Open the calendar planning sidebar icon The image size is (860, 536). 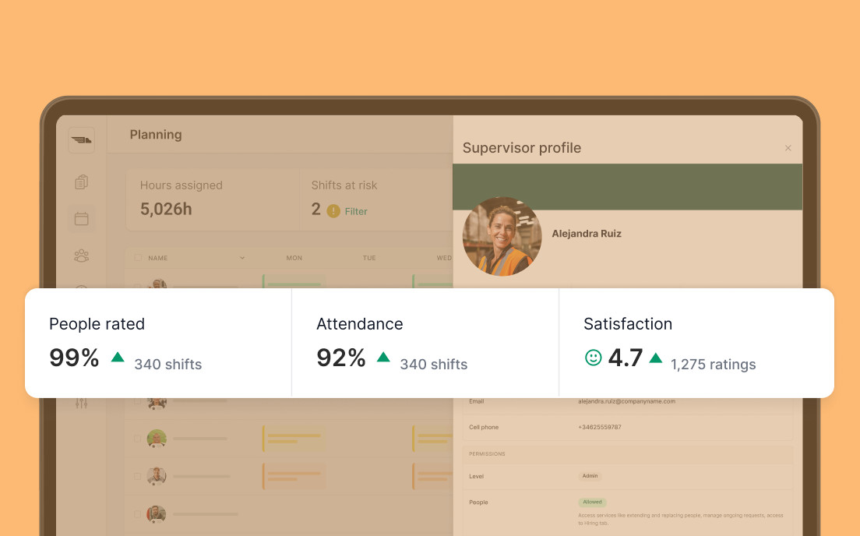[81, 218]
